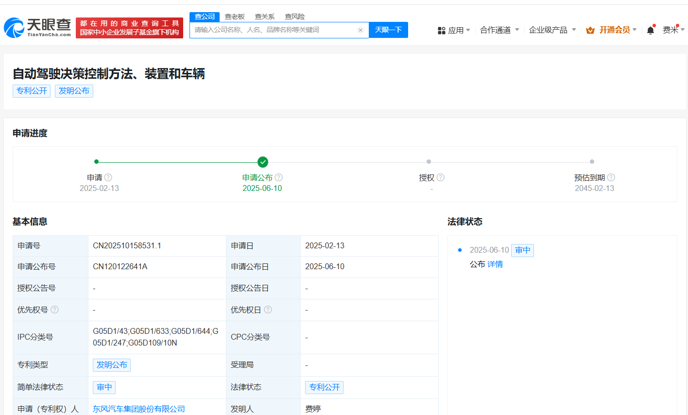Viewport: 688px width, 415px height.
Task: Show help for the 授权 progress step
Action: [x=441, y=177]
